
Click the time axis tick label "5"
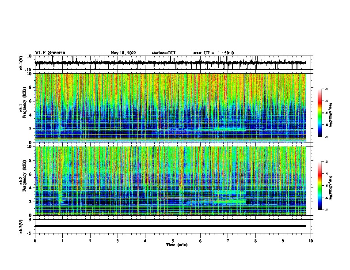pyautogui.click(x=173, y=241)
